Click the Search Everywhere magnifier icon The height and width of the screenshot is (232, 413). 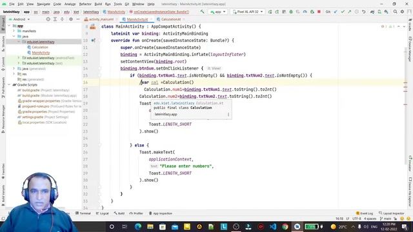[x=395, y=12]
